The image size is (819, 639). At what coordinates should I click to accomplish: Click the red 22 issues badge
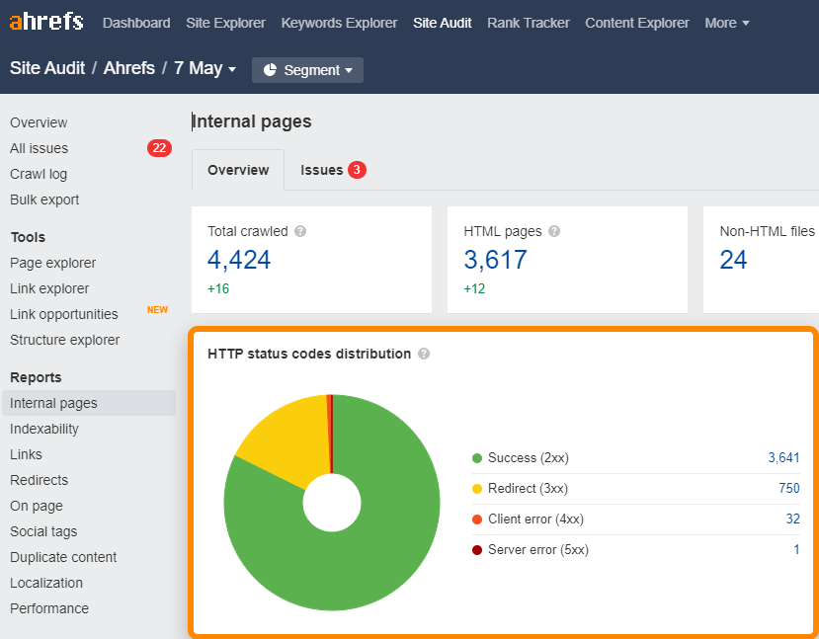coord(159,148)
